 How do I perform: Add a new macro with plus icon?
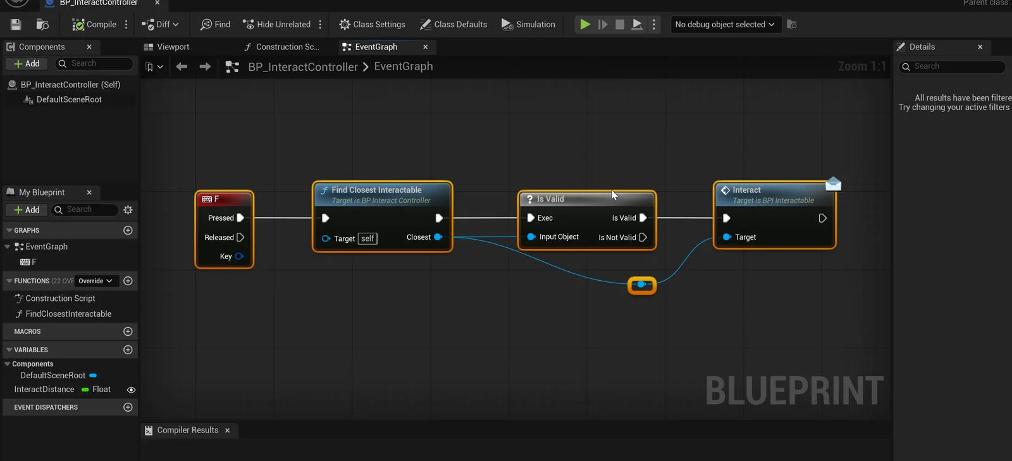pyautogui.click(x=128, y=331)
